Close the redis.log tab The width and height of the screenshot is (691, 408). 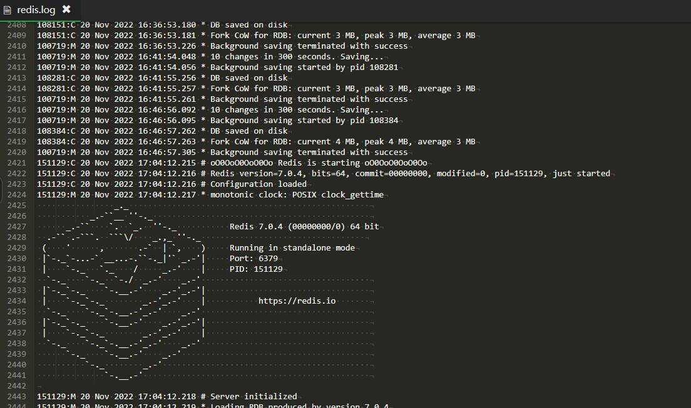point(66,9)
